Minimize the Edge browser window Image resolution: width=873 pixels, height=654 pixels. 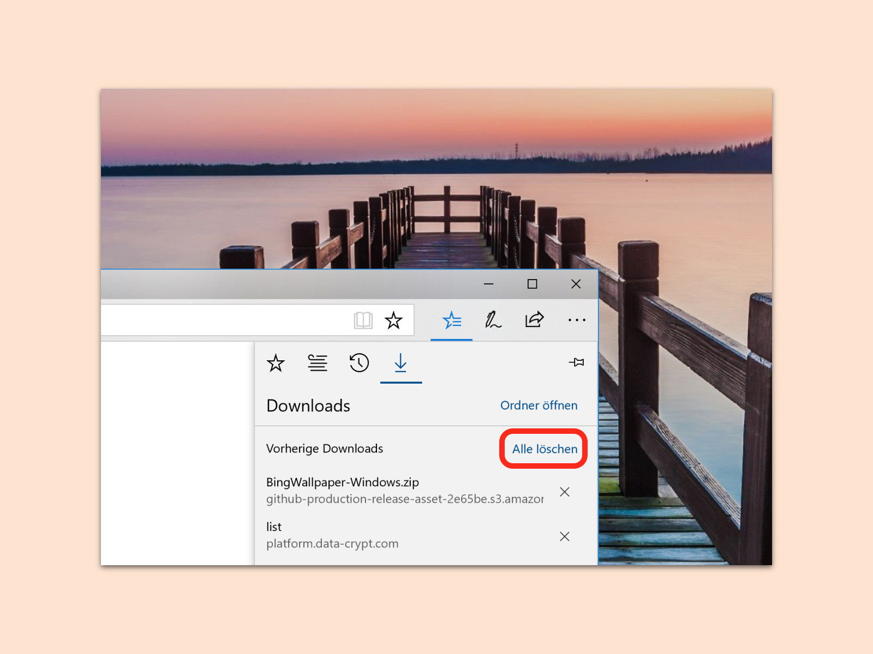point(489,284)
